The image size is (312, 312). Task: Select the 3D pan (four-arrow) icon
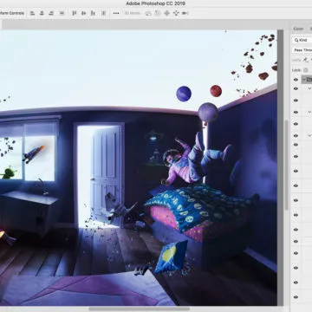coord(166,13)
